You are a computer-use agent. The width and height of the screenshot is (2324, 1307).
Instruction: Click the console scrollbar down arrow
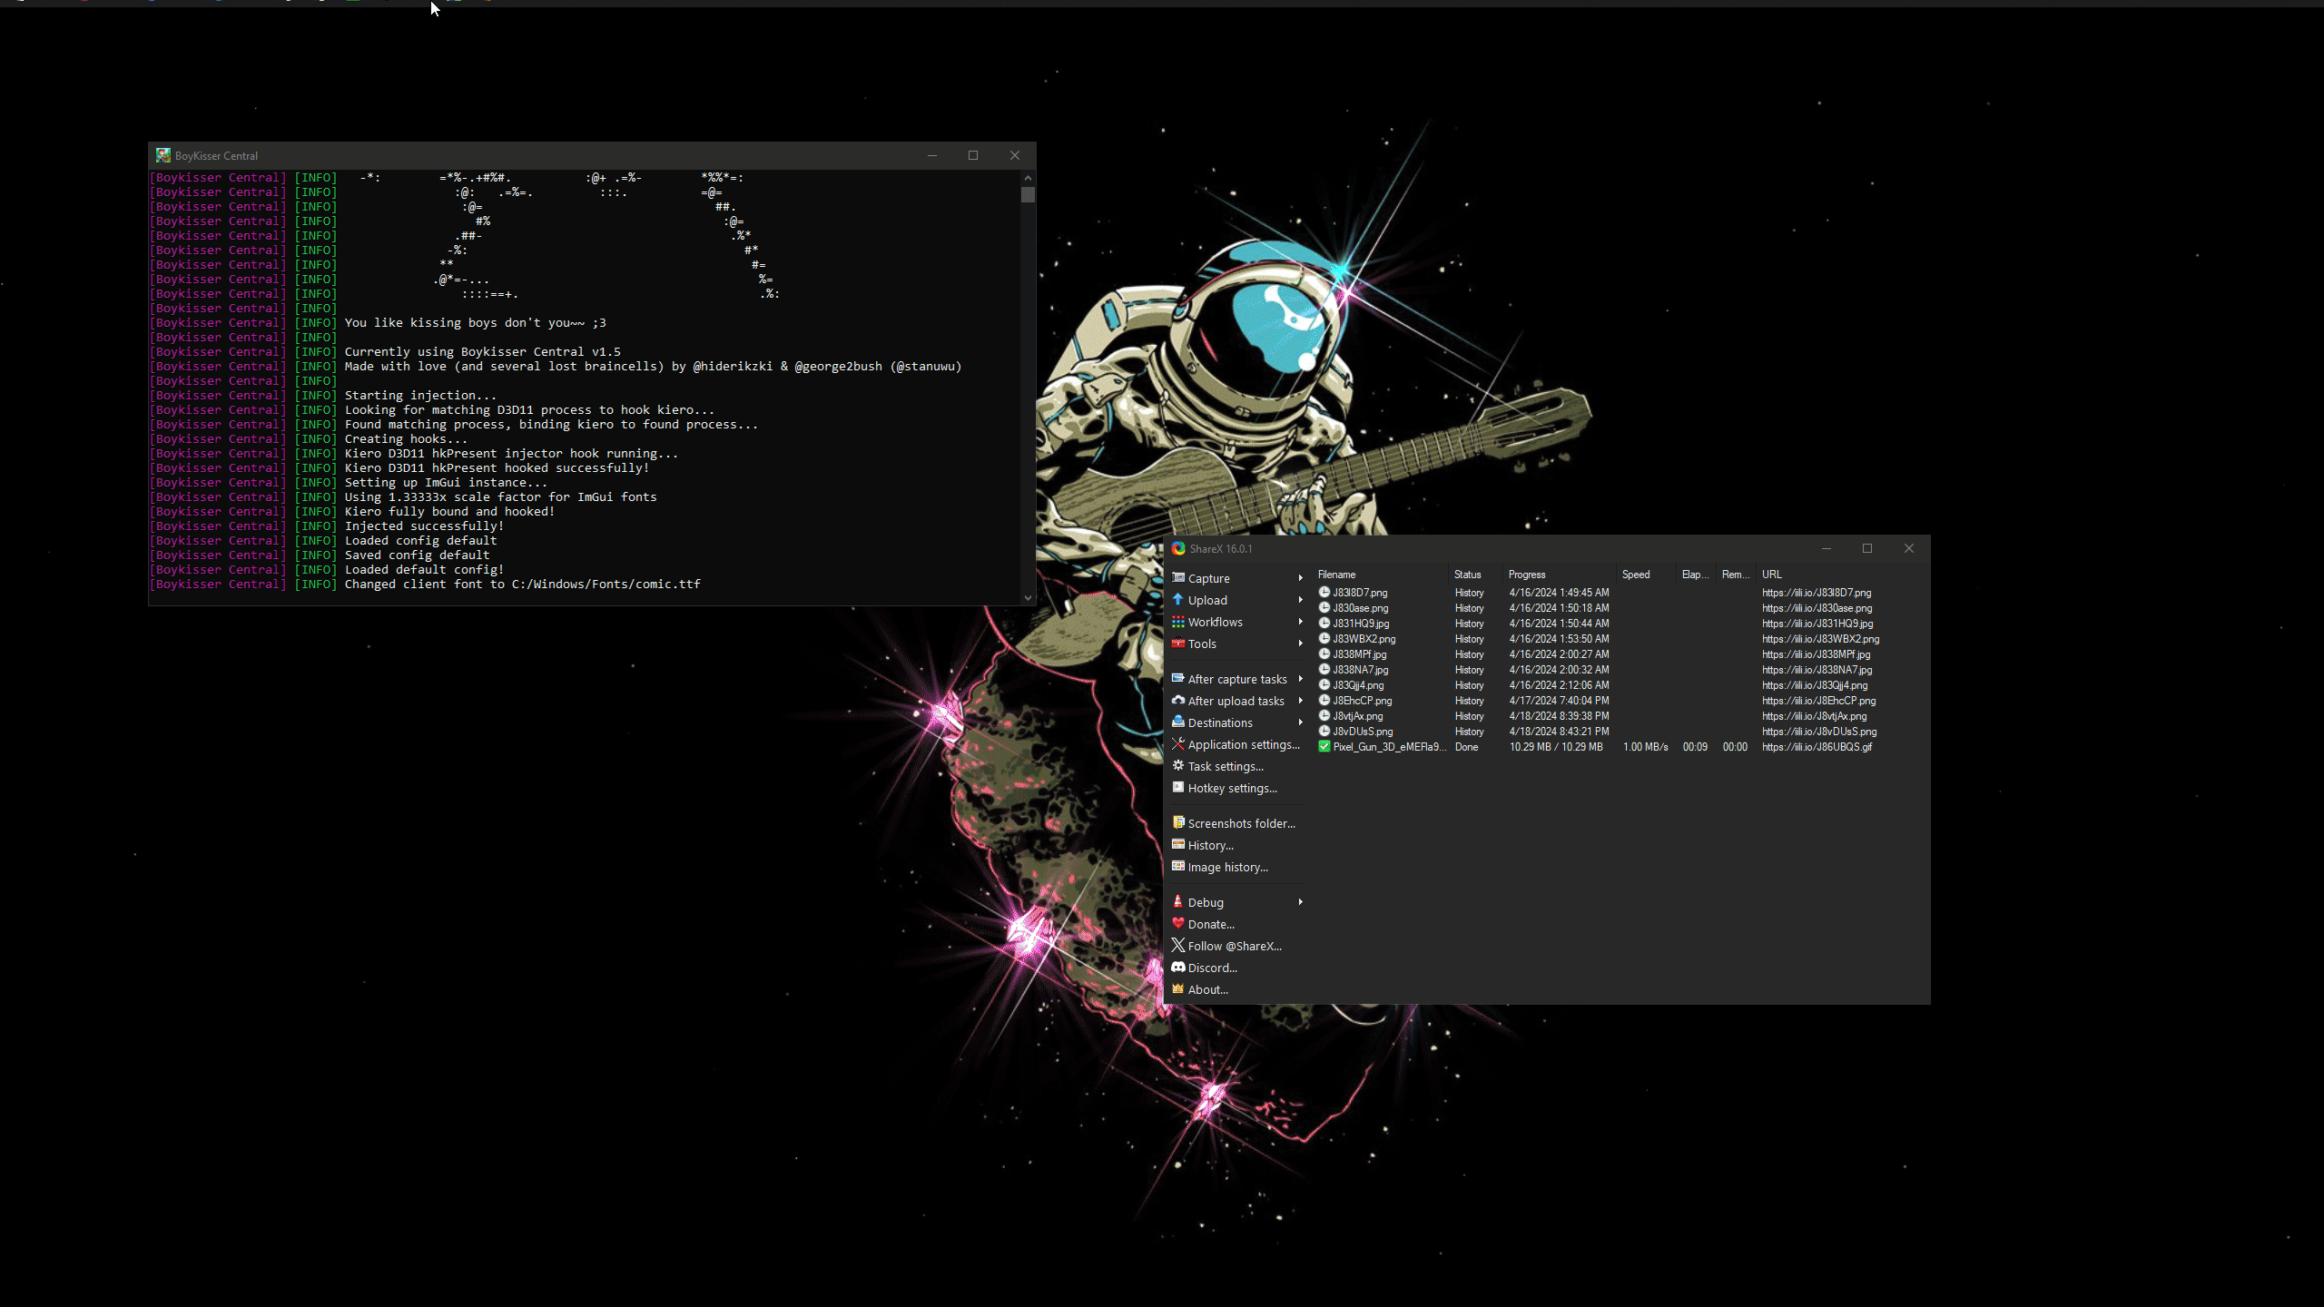tap(1028, 597)
